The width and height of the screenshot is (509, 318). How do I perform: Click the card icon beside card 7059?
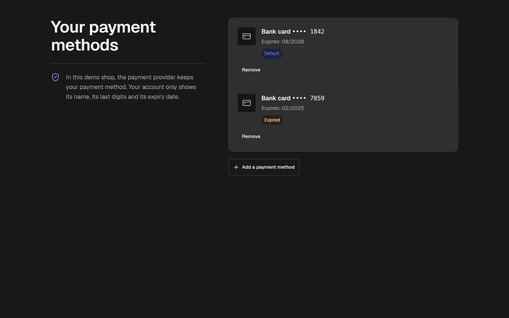point(247,103)
